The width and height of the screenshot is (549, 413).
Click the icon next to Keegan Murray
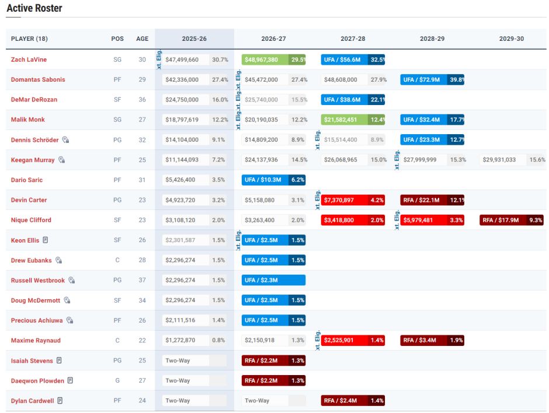61,160
